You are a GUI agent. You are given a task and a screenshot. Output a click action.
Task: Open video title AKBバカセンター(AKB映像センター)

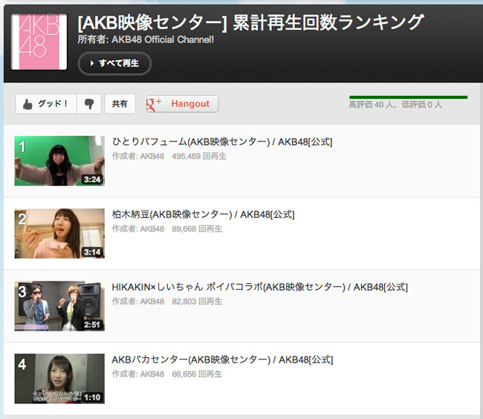click(x=222, y=360)
